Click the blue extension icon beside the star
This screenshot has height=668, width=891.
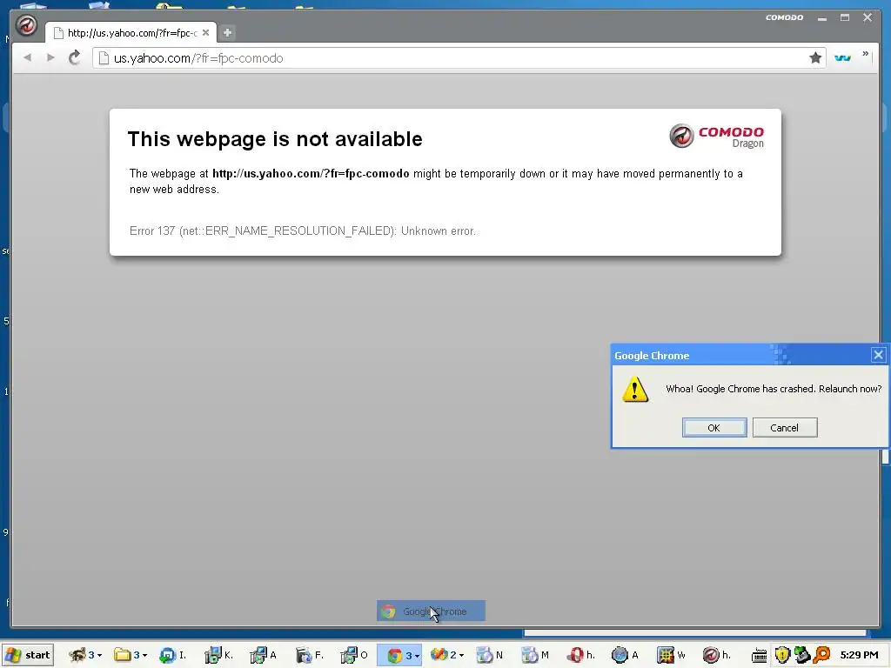pos(842,57)
